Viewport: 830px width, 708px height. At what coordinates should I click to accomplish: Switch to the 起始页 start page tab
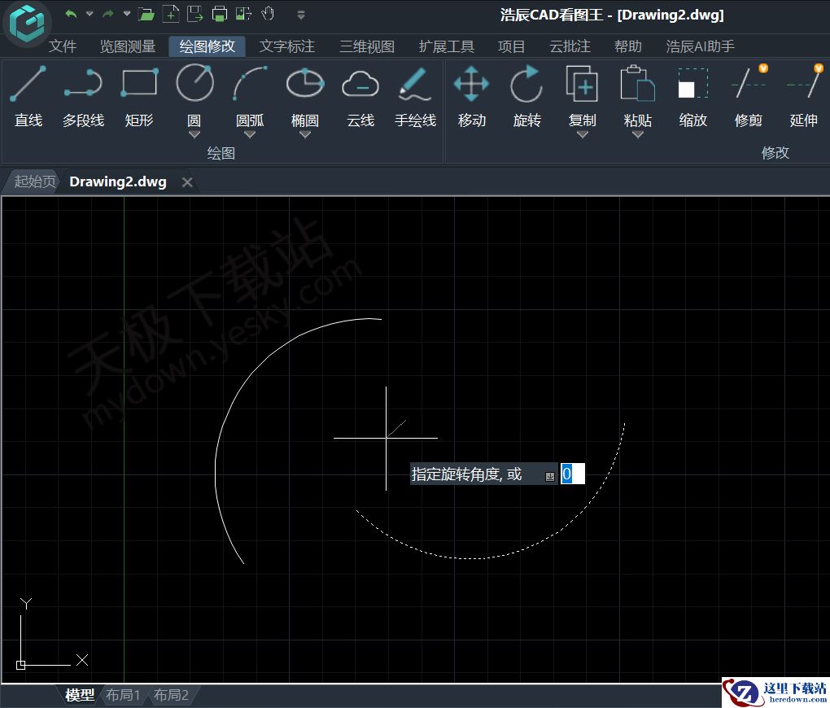(x=34, y=181)
